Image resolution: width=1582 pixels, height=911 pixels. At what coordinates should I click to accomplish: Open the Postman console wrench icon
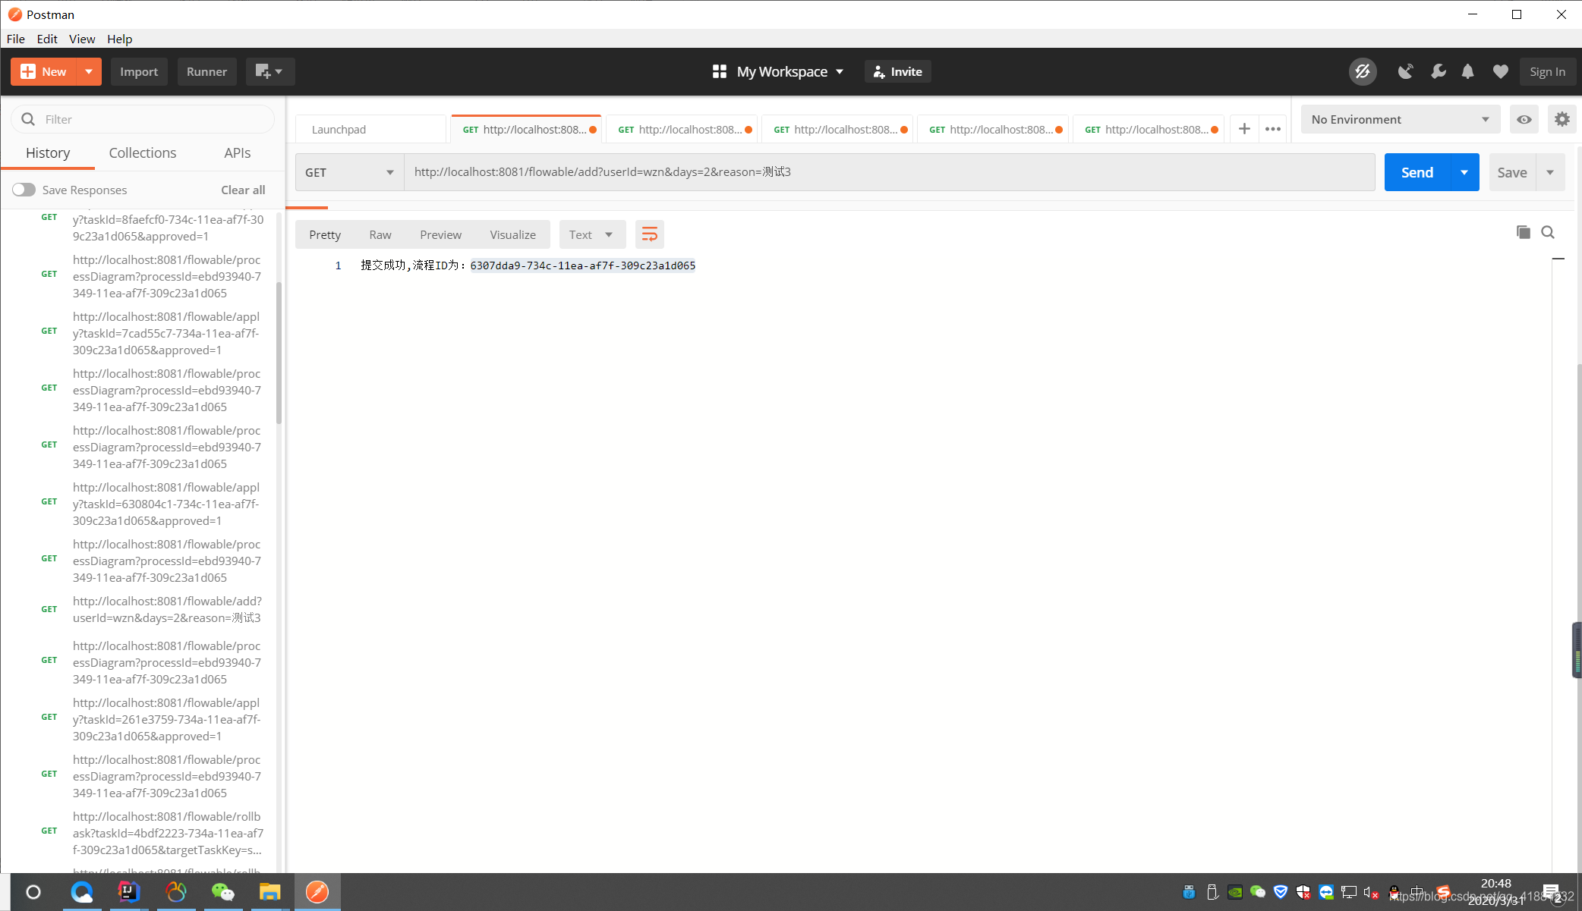(1437, 71)
